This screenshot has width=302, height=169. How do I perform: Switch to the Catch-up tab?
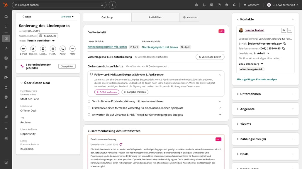[x=107, y=17]
